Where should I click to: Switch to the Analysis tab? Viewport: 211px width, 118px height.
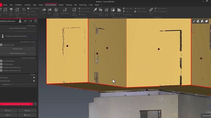(x=61, y=5)
